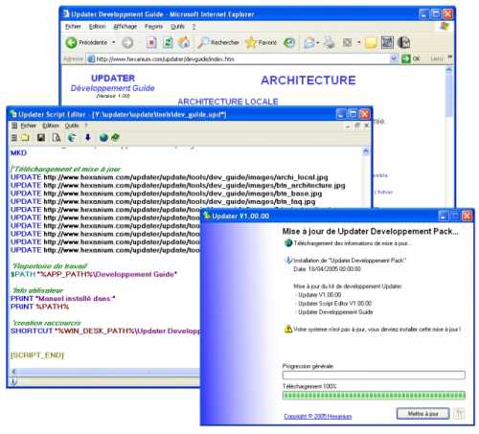
Task: Click the red Stop icon in Internet Explorer
Action: [151, 42]
